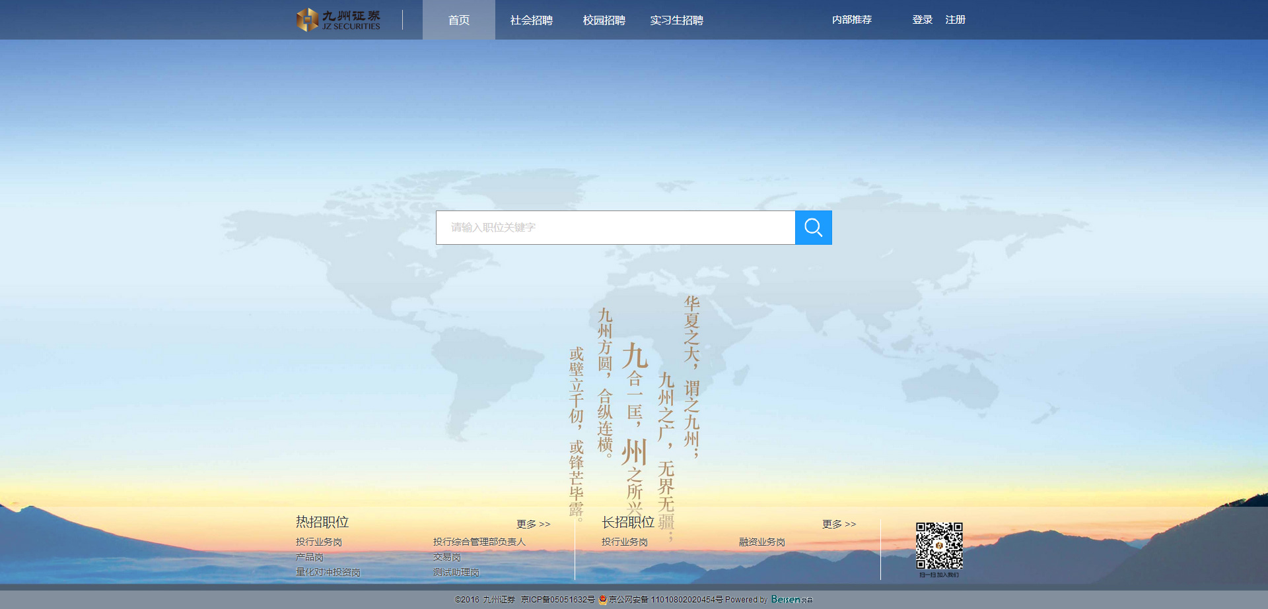Viewport: 1268px width, 609px height.
Task: Click the 注册 register link
Action: pyautogui.click(x=955, y=20)
